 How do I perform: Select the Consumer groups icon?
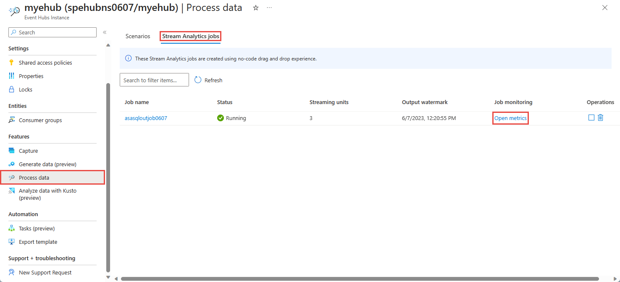[11, 120]
